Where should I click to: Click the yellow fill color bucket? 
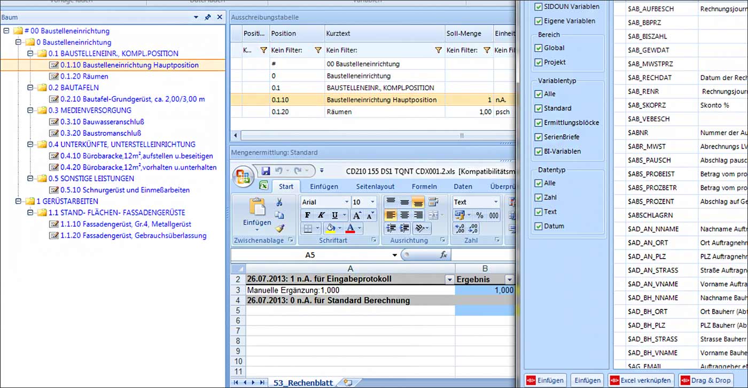[330, 229]
